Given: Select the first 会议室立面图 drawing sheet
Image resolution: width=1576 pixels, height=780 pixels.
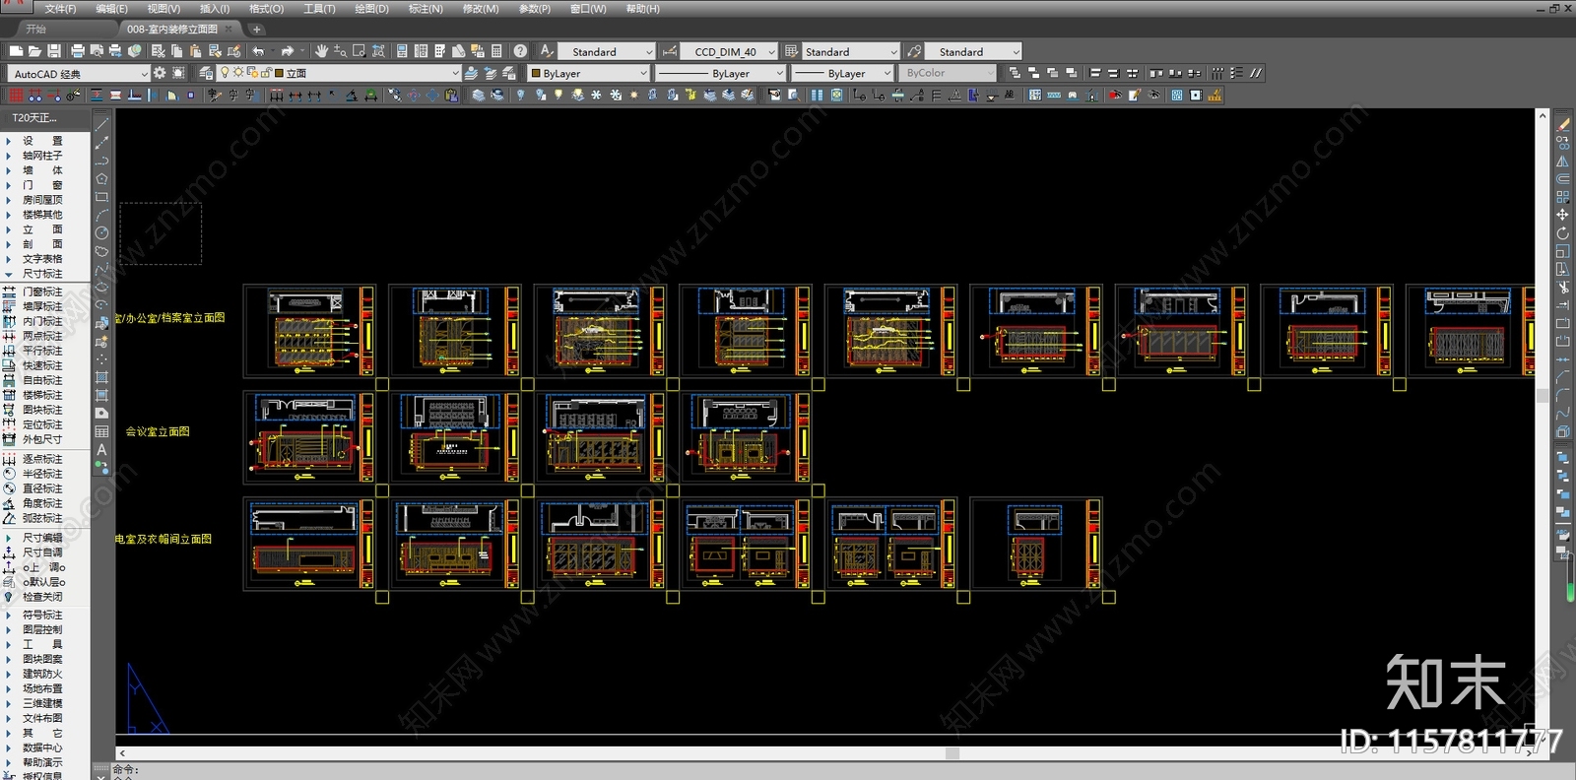Looking at the screenshot, I should (308, 437).
